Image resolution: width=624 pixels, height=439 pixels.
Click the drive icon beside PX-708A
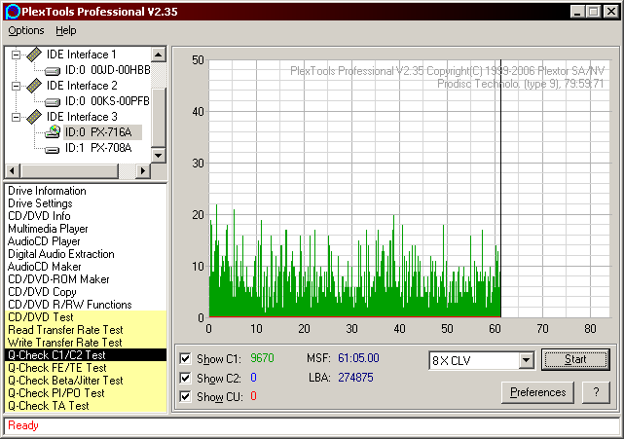click(53, 149)
